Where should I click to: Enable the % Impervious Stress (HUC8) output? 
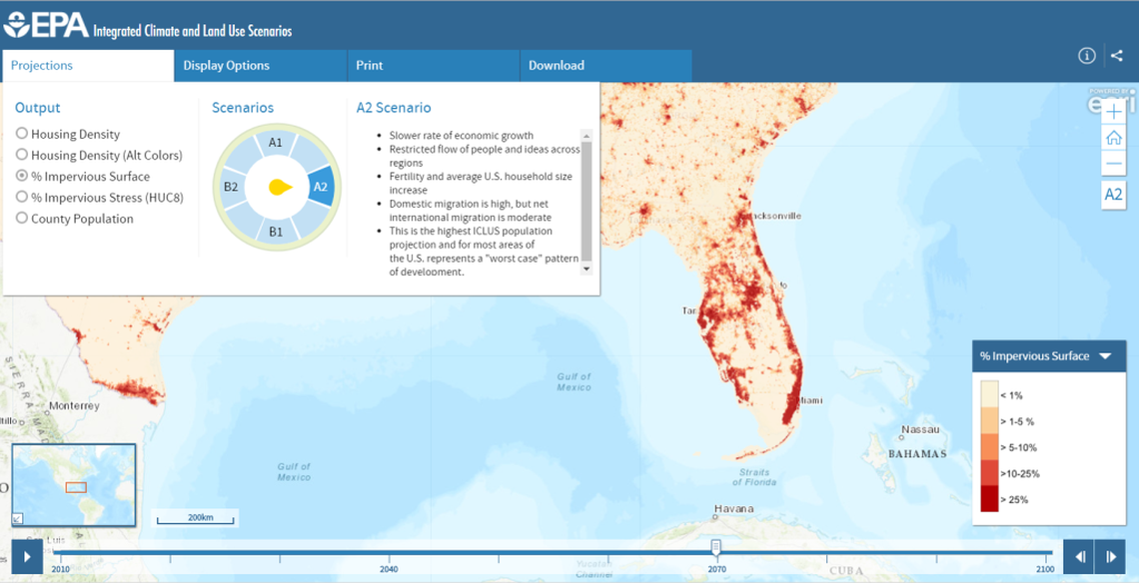pyautogui.click(x=21, y=197)
